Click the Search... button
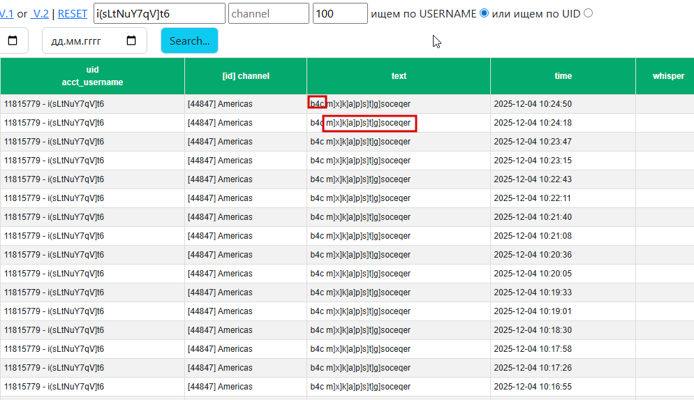 coord(189,40)
